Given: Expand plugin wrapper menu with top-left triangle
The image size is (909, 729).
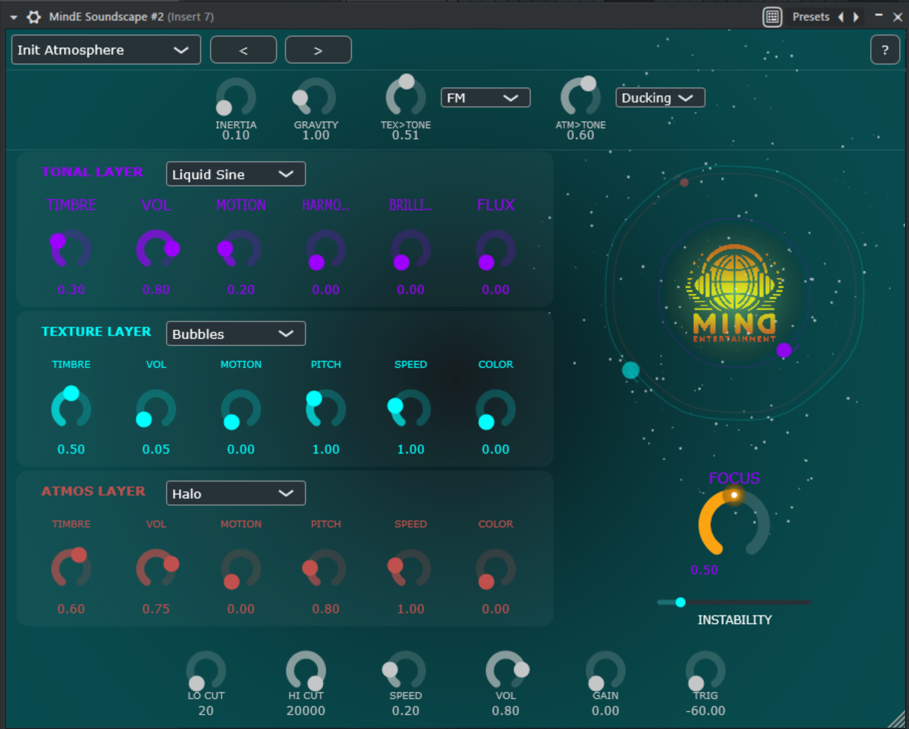Looking at the screenshot, I should [x=13, y=17].
